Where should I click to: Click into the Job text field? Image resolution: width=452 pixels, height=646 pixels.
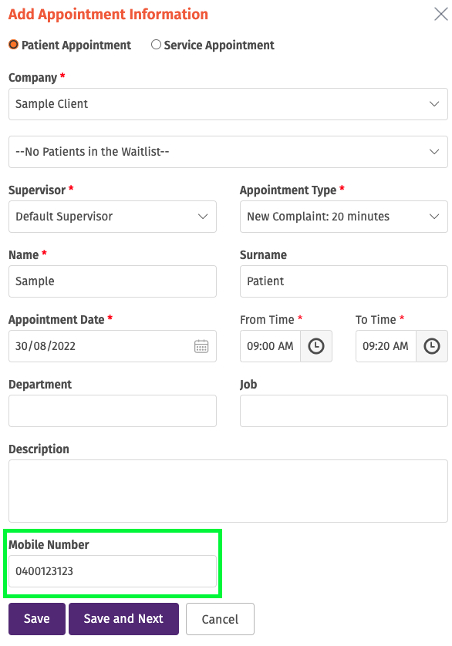pos(344,411)
